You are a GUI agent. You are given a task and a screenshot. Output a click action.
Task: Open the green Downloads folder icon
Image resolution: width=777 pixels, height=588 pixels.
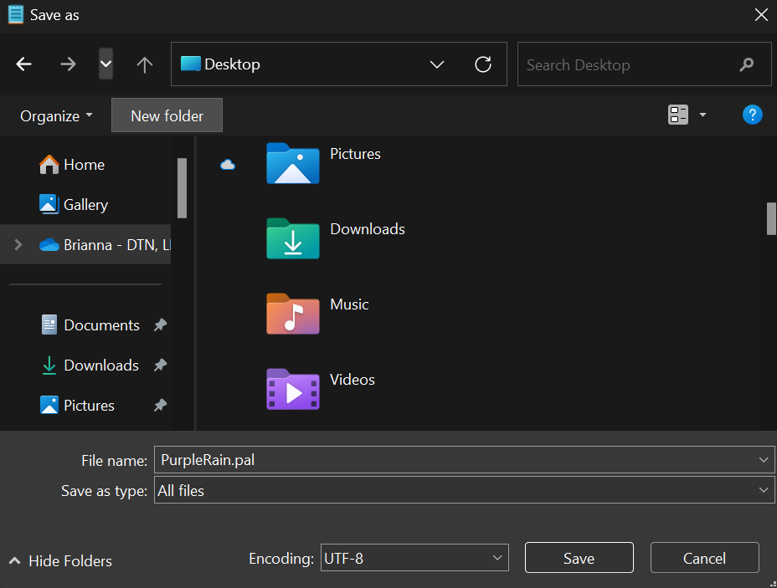(293, 238)
